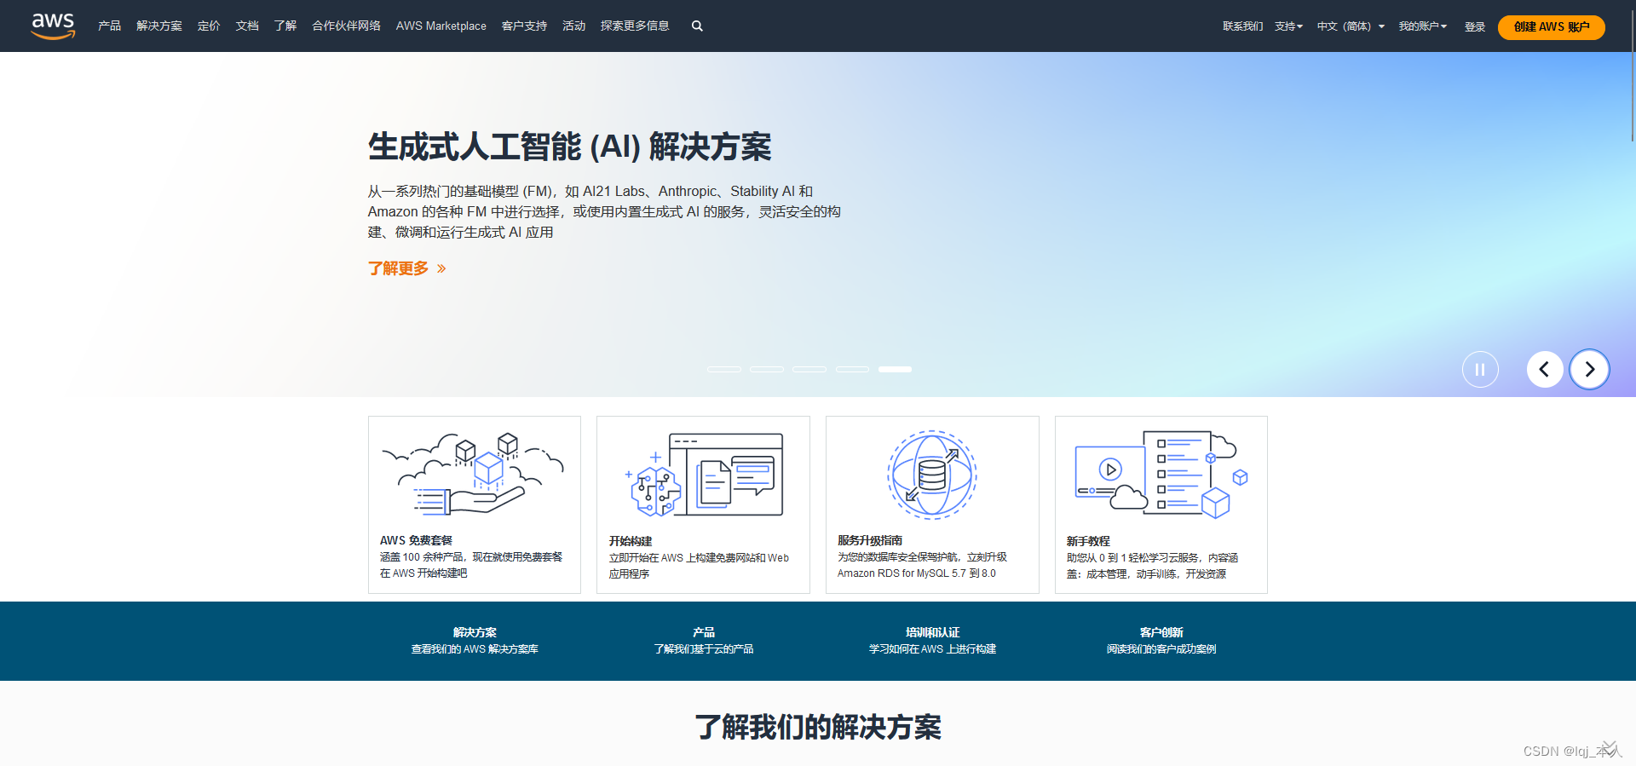Open 合作伙伴网络 in top navigation
This screenshot has width=1636, height=766.
[x=346, y=26]
